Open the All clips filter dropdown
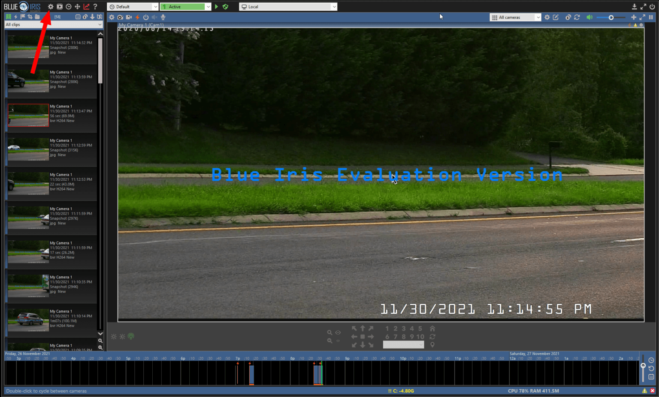This screenshot has width=659, height=397. point(54,24)
